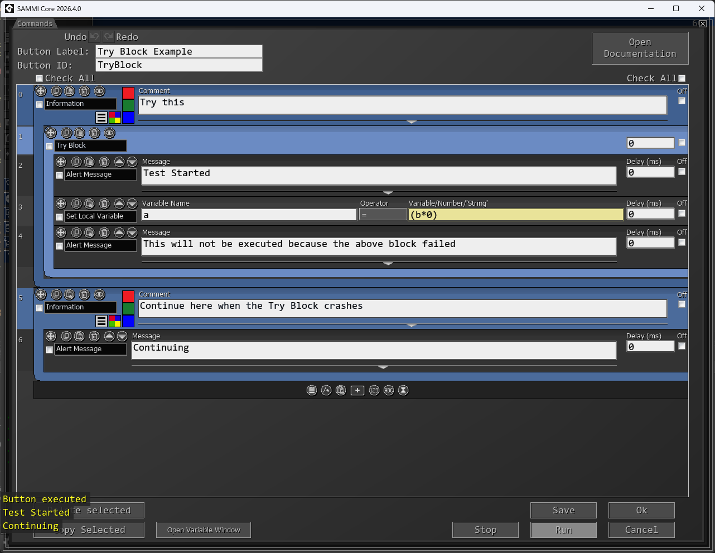Viewport: 715px width, 553px height.
Task: Move the 'This will not be executed' alert down
Action: [x=132, y=232]
